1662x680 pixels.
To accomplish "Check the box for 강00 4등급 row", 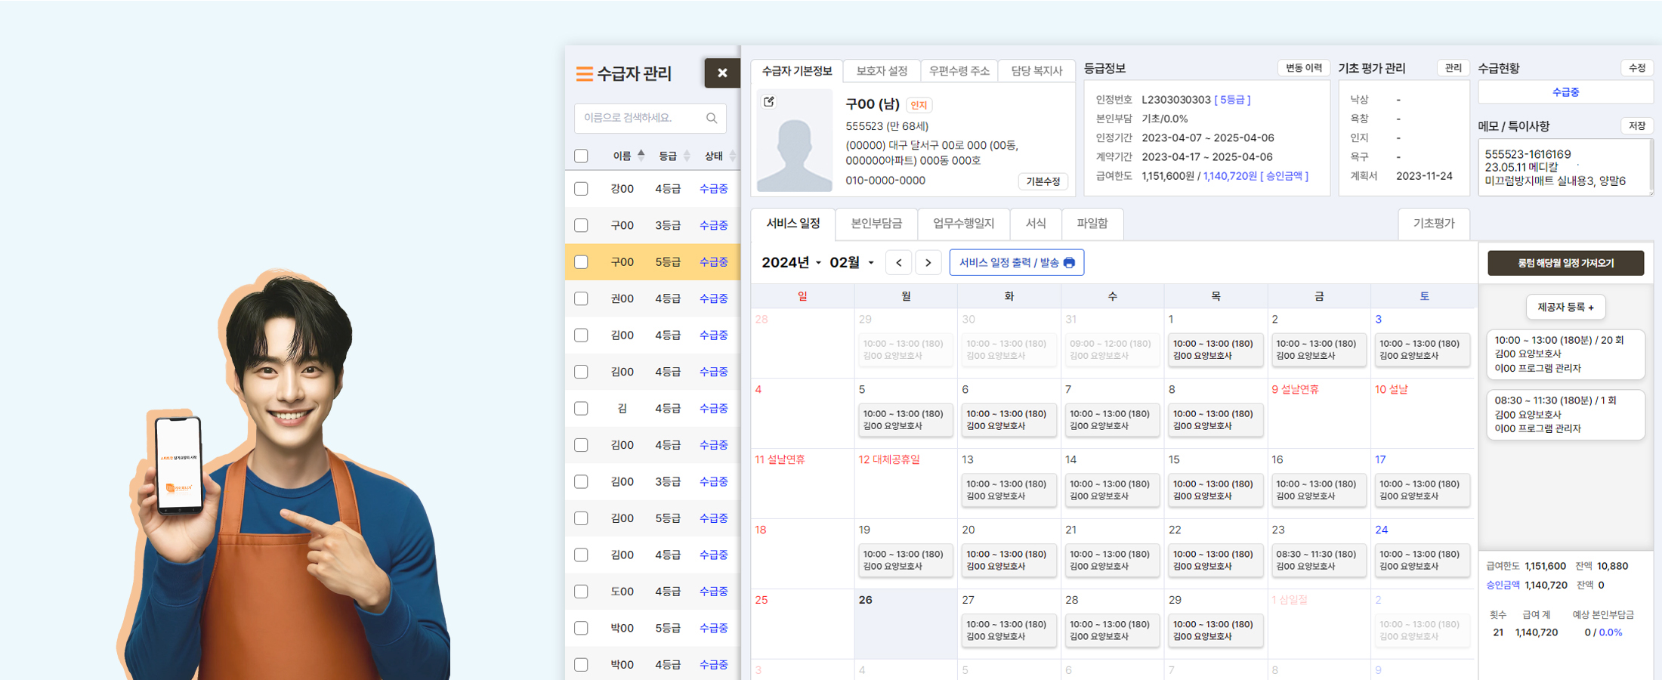I will tap(581, 188).
